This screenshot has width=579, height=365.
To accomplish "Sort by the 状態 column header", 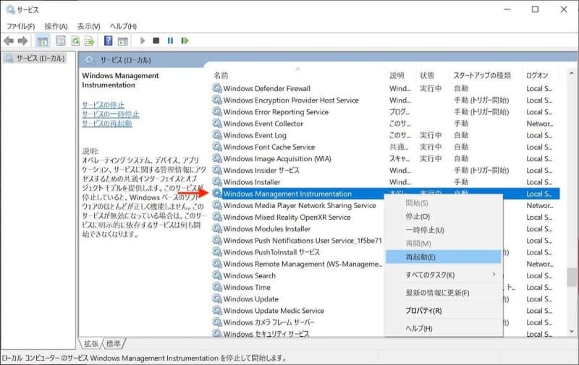I will tap(427, 75).
